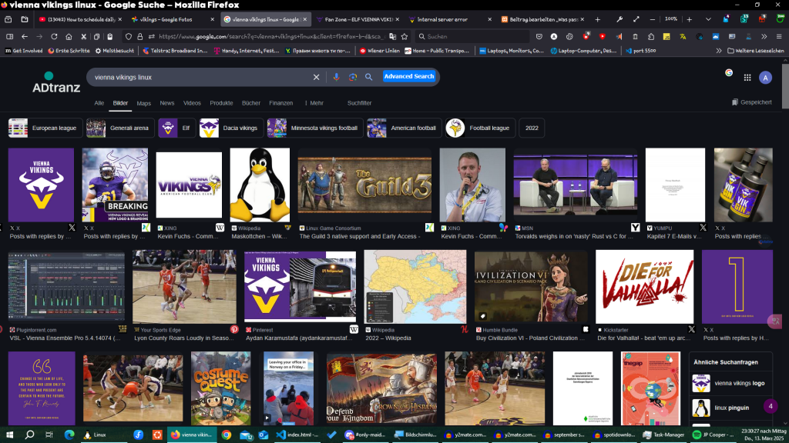Image resolution: width=789 pixels, height=443 pixels.
Task: Bookmark this page with star icon
Action: (x=404, y=37)
